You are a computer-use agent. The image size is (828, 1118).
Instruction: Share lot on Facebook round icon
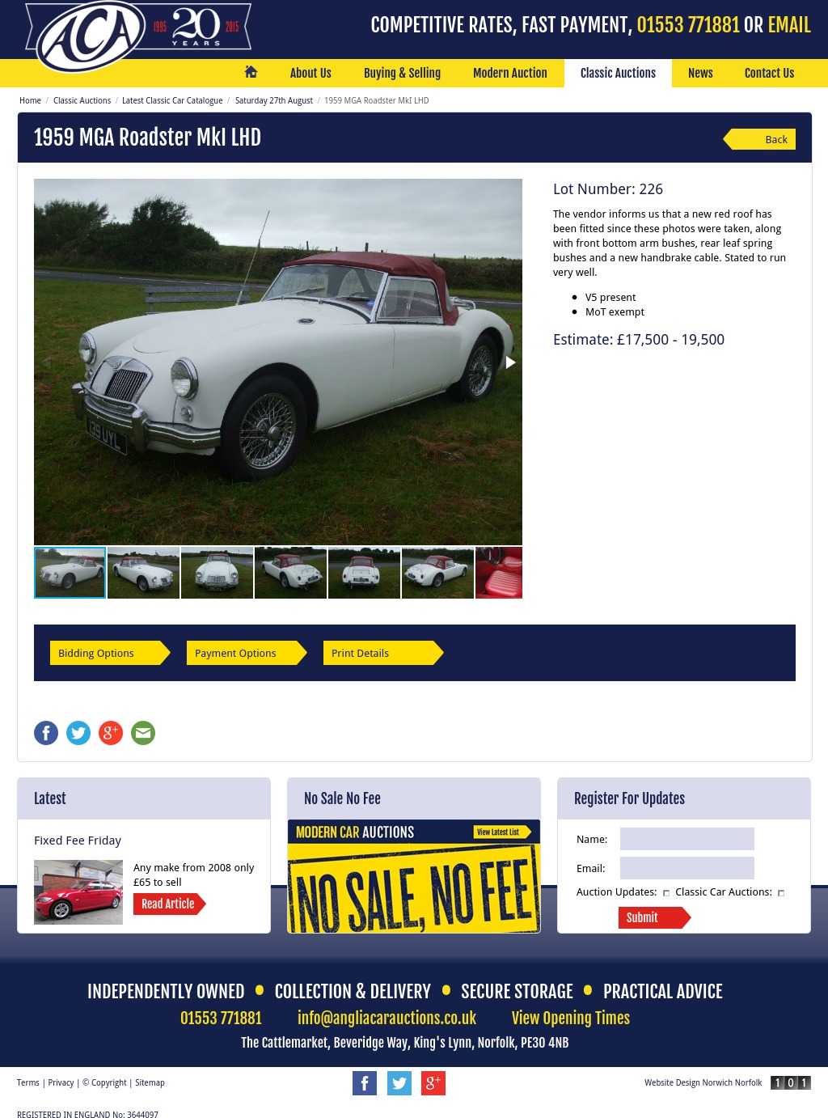click(46, 733)
